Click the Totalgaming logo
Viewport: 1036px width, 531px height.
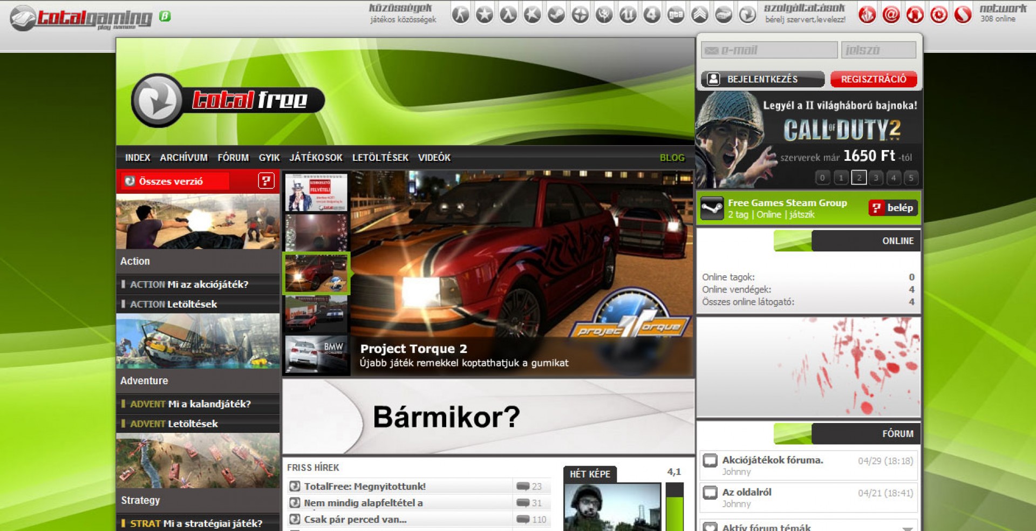pos(81,18)
